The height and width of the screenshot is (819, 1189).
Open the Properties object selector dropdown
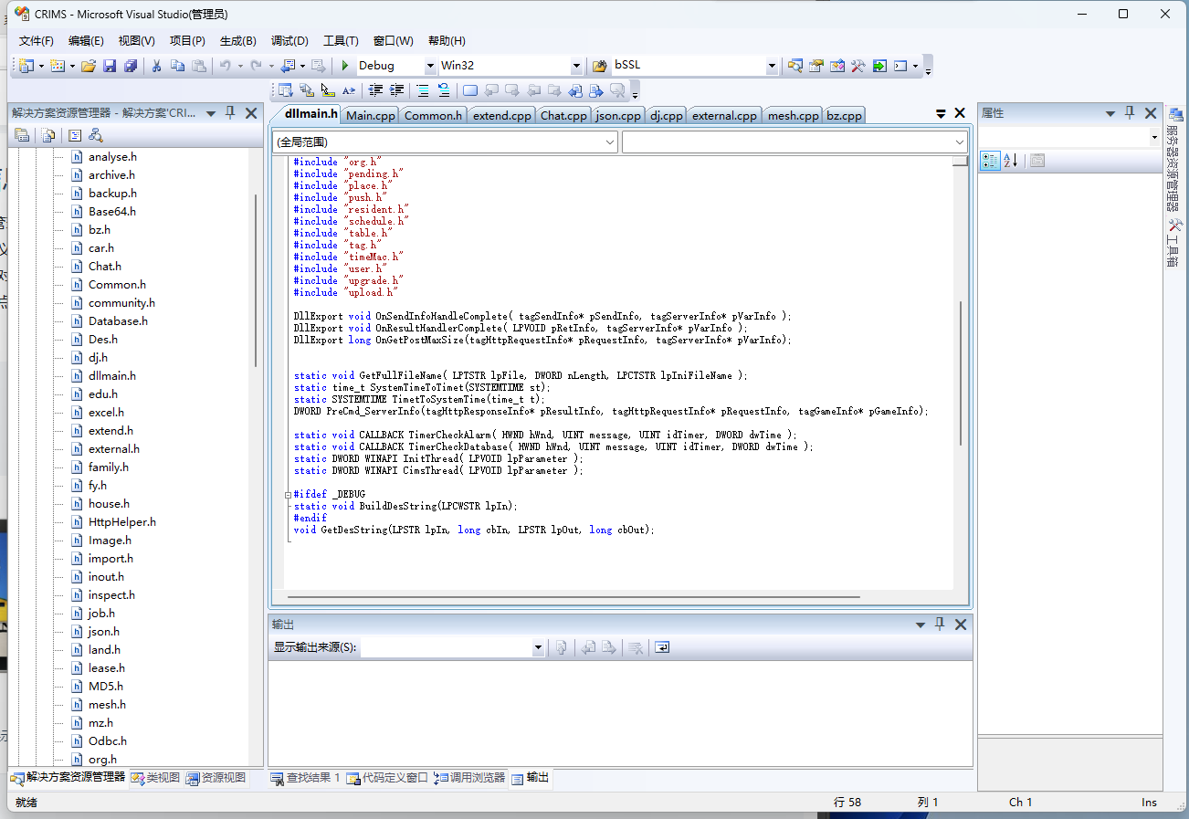click(1154, 137)
